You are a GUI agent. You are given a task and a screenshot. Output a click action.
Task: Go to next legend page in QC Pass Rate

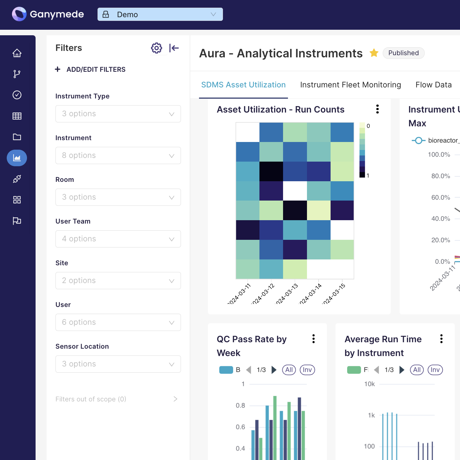(x=274, y=370)
